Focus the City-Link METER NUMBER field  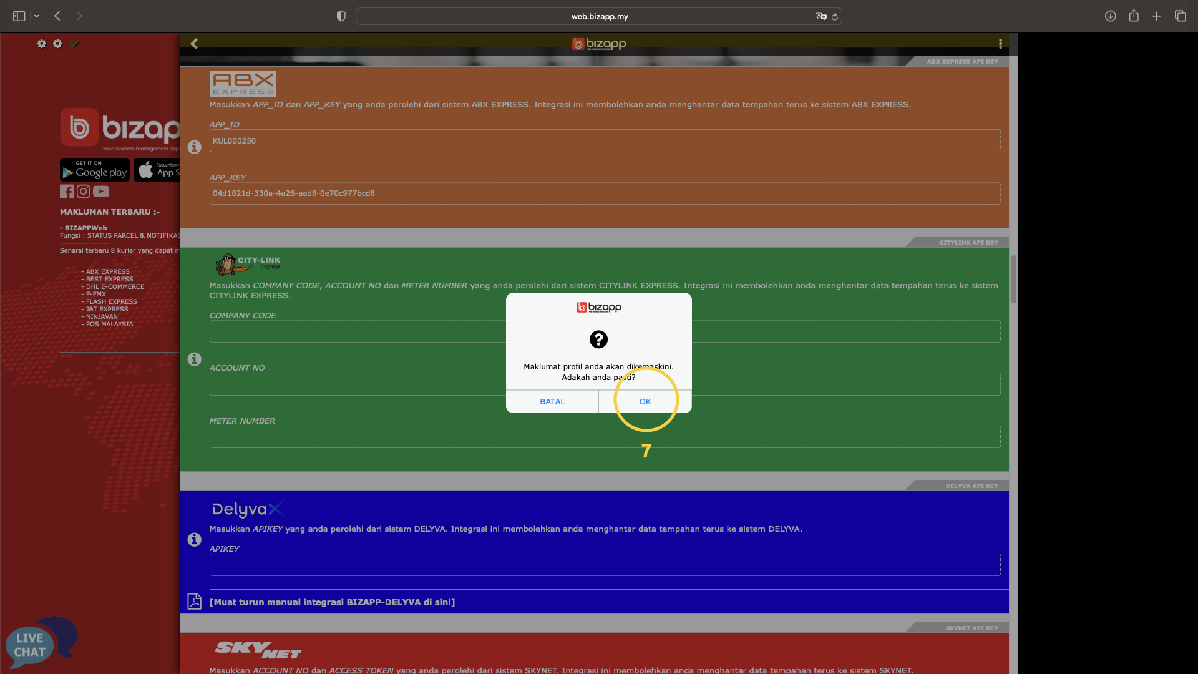coord(605,437)
